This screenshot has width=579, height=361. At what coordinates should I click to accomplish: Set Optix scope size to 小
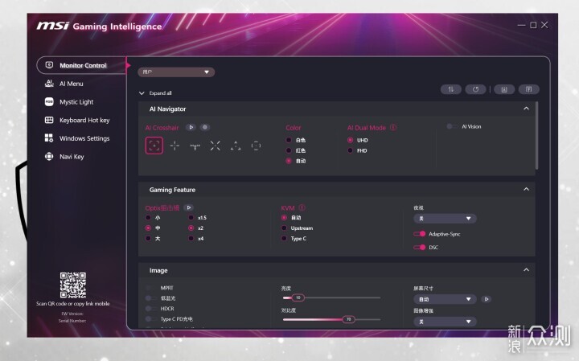coord(148,218)
